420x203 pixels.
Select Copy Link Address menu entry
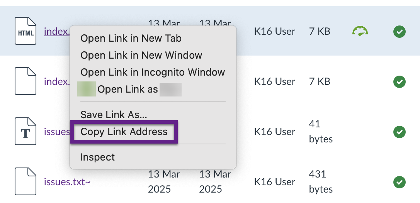(x=124, y=132)
